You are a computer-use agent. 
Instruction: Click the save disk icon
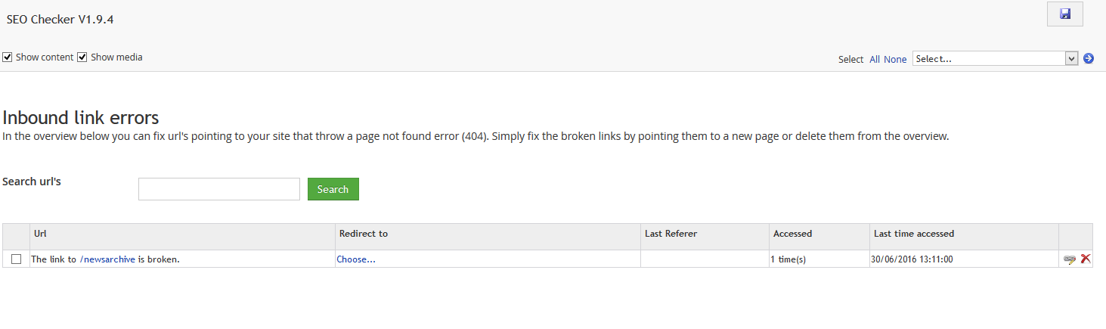coord(1065,14)
